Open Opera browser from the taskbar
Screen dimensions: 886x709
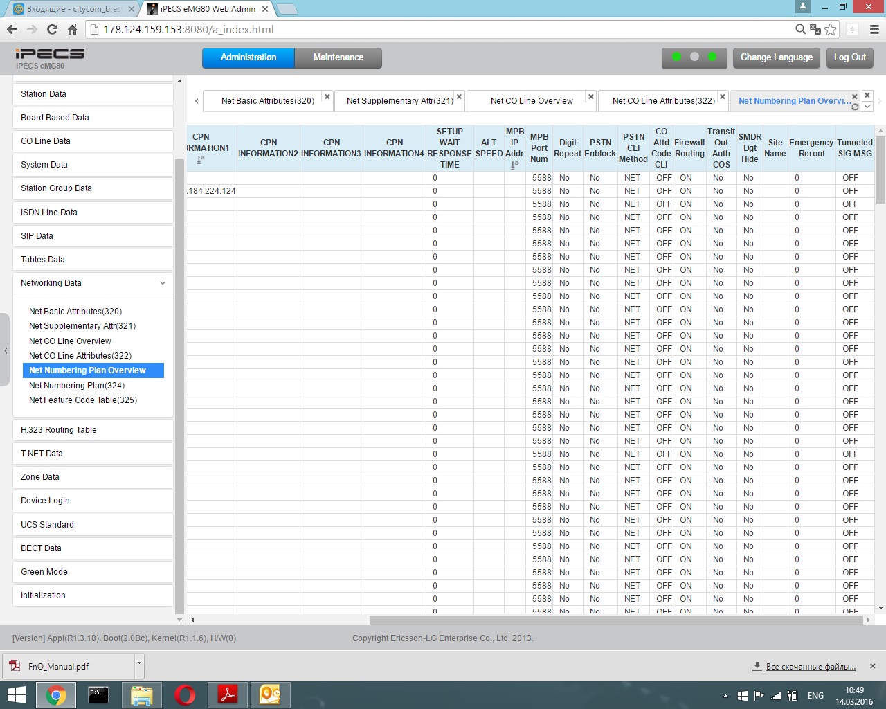pyautogui.click(x=185, y=695)
